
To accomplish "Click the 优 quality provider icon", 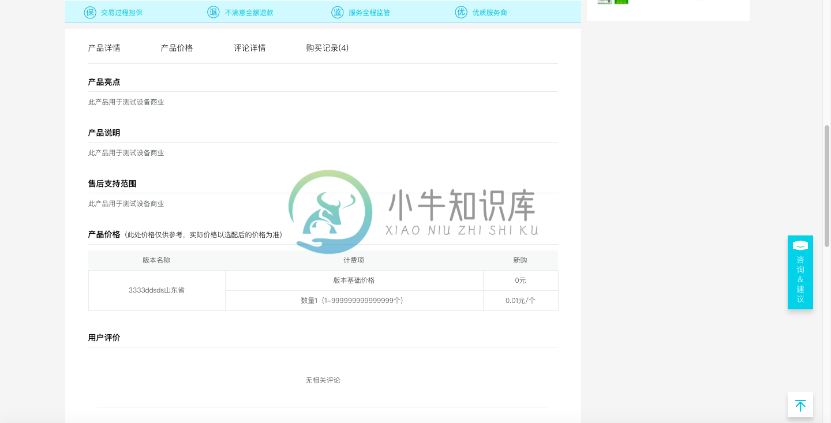I will (x=461, y=12).
